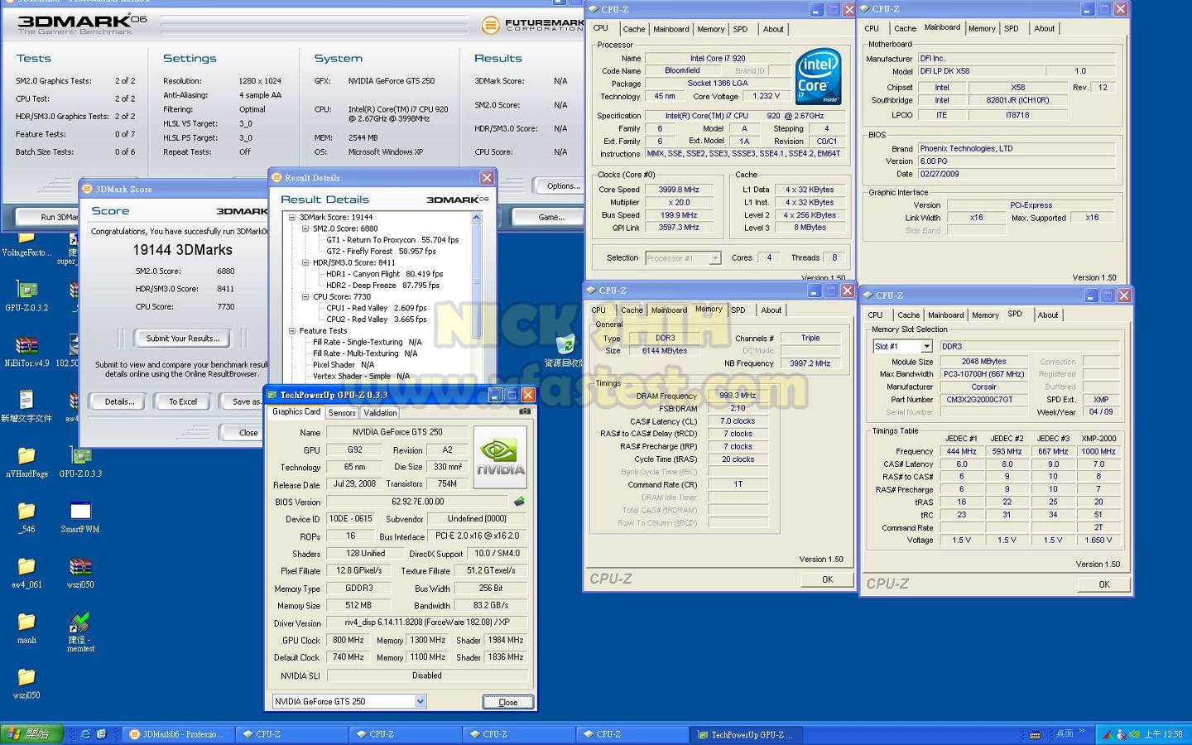Click the Details... button in Score window

coord(120,401)
